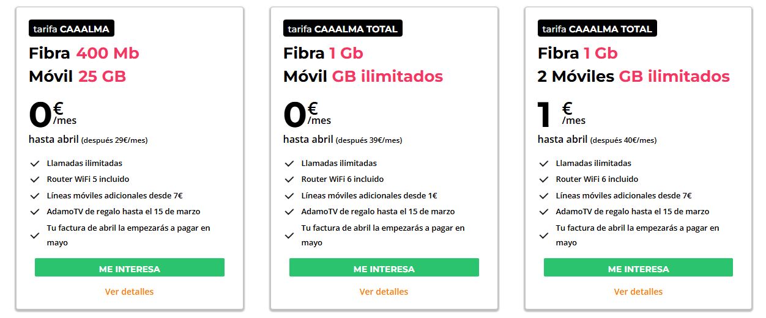Click ME INTERESA on the 2 Móviles plan
The width and height of the screenshot is (766, 318).
coord(638,269)
